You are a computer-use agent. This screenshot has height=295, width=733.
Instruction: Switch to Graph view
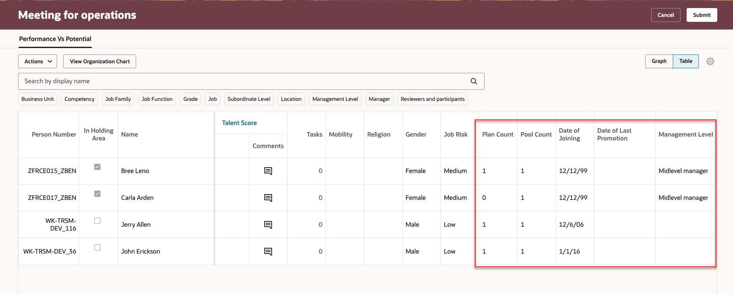point(659,61)
